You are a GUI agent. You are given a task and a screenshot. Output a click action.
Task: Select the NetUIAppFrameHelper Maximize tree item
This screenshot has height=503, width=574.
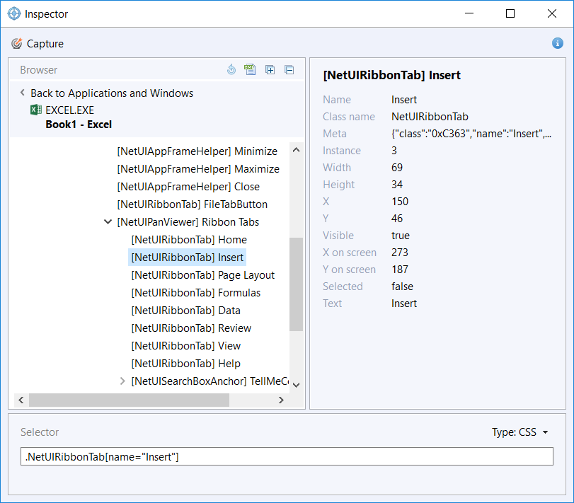[198, 169]
